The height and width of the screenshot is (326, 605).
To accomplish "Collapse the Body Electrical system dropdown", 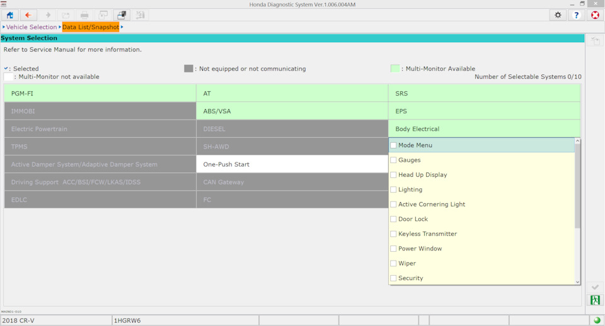I will point(484,129).
